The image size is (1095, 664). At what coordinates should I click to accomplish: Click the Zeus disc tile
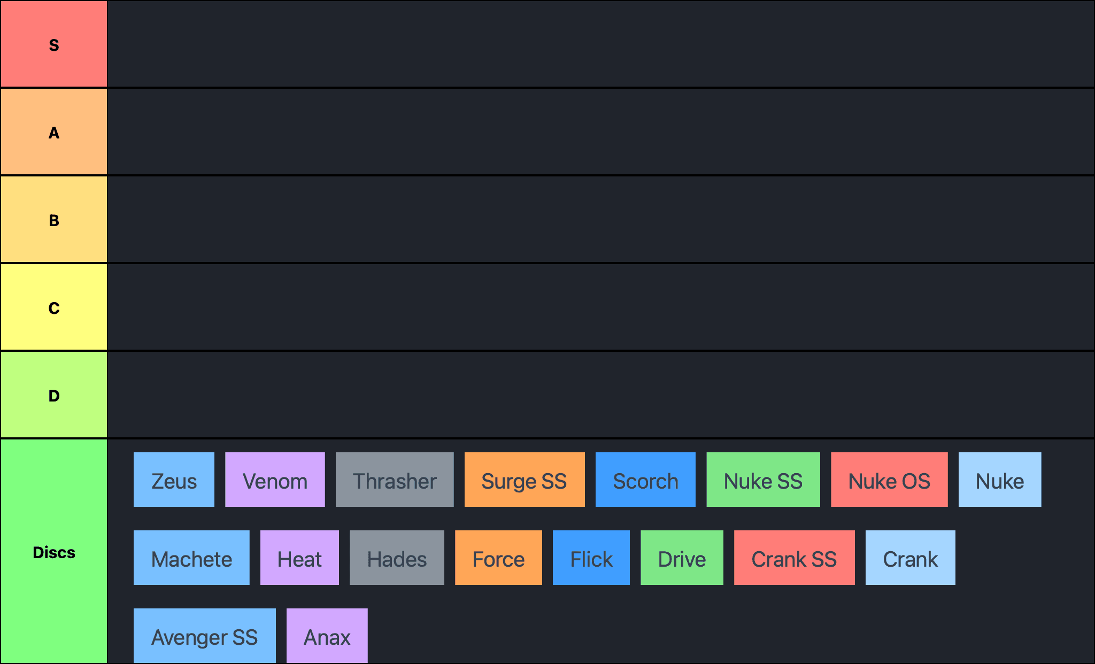click(x=174, y=480)
